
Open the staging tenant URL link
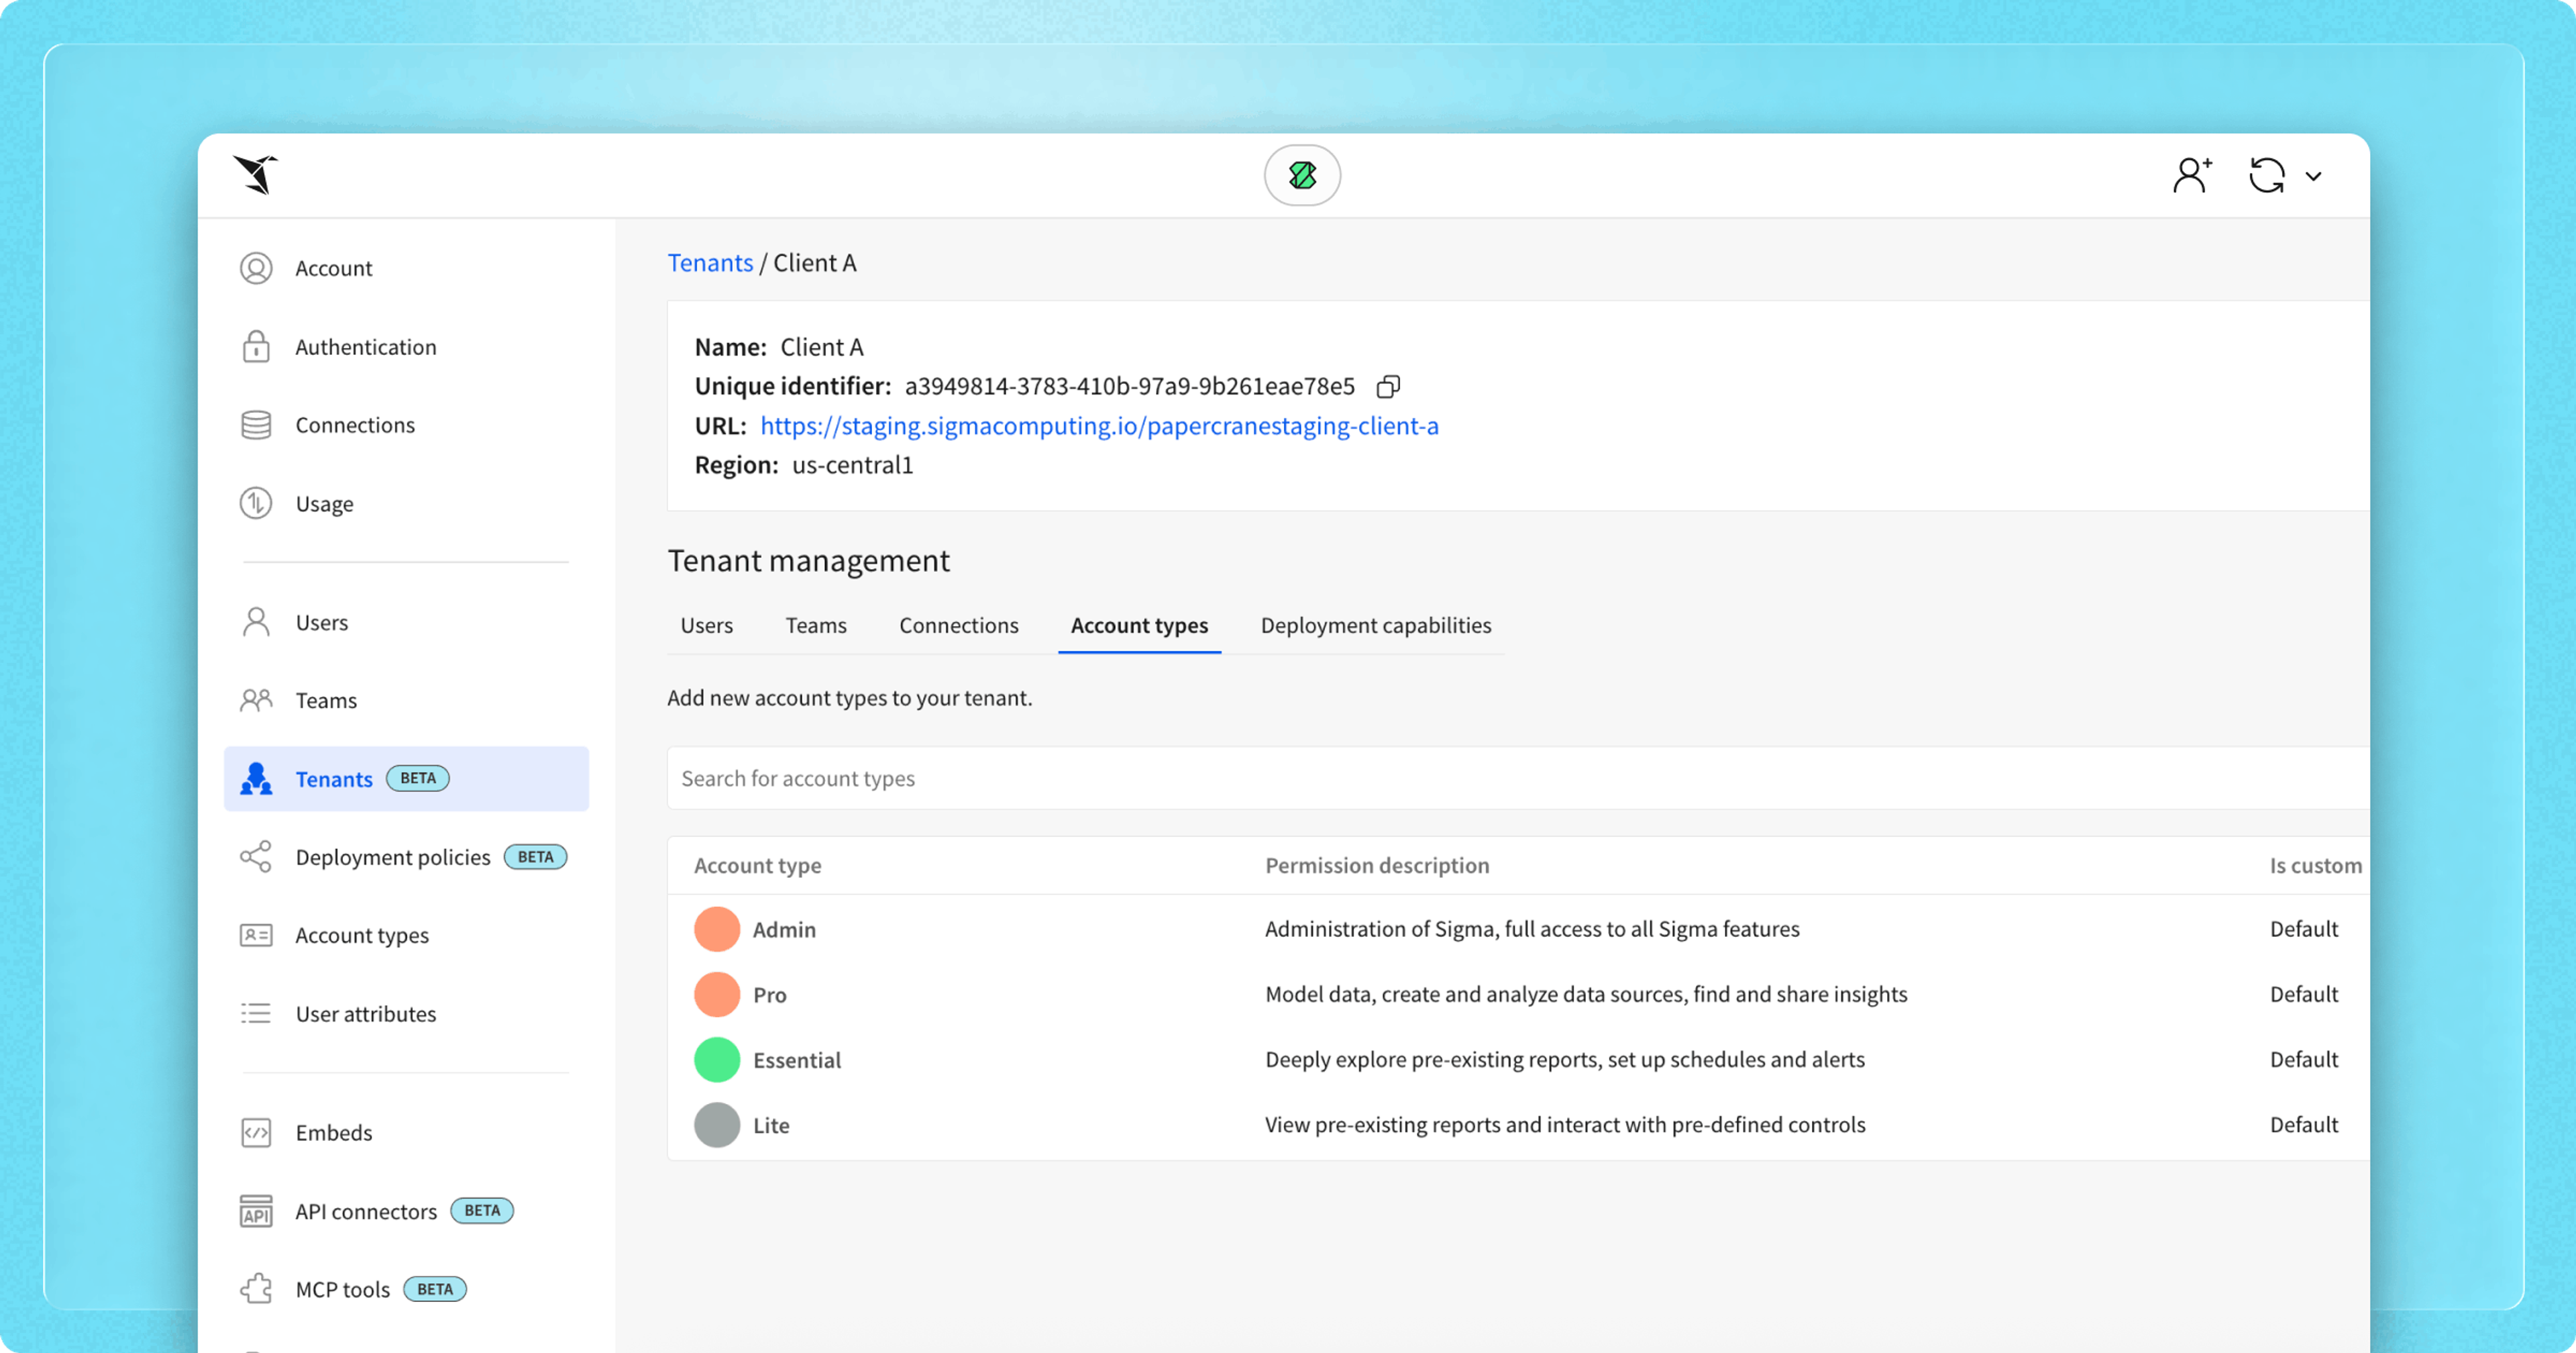[1099, 425]
